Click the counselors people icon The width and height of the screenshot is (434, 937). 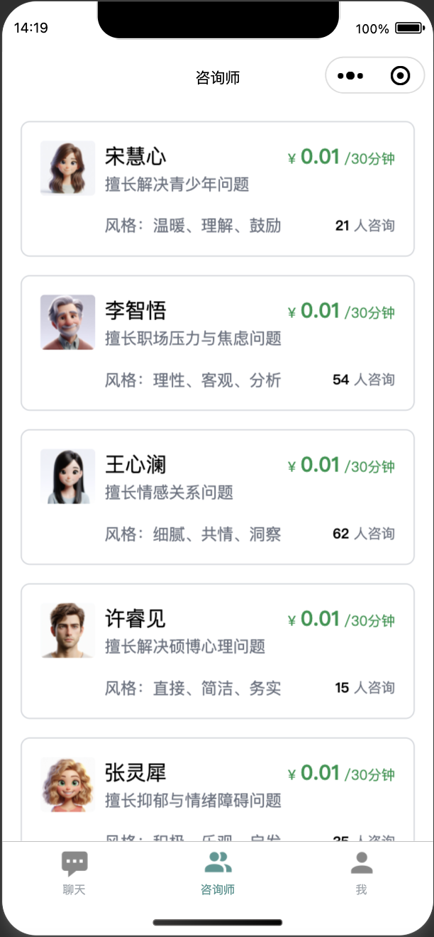tap(218, 863)
